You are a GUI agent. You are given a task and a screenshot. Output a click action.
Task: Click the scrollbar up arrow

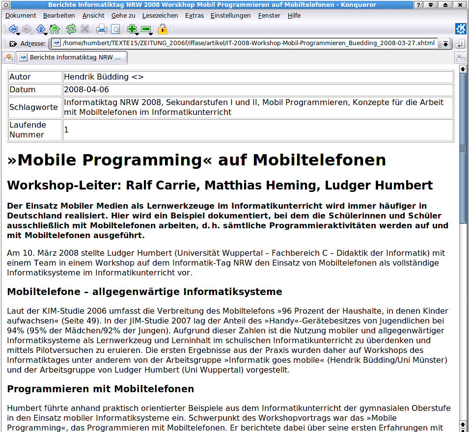pos(463,69)
